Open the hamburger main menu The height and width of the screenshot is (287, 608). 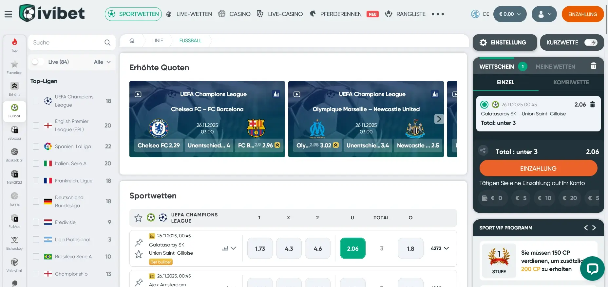point(8,14)
